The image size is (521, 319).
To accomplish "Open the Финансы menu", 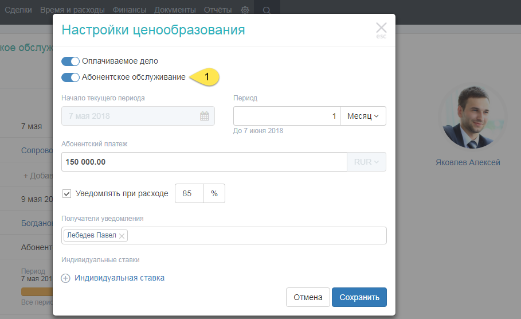I will (129, 10).
